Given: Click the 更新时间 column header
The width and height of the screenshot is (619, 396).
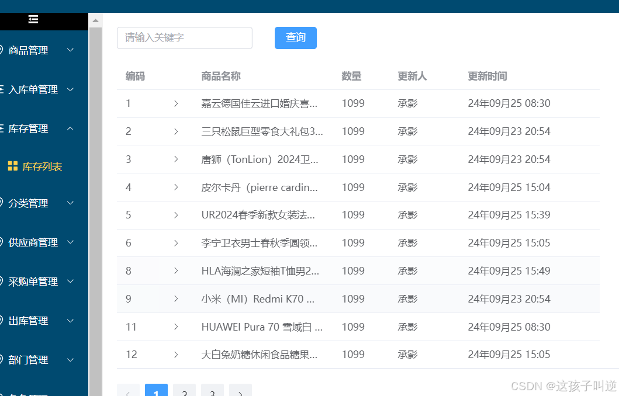Looking at the screenshot, I should click(x=487, y=76).
